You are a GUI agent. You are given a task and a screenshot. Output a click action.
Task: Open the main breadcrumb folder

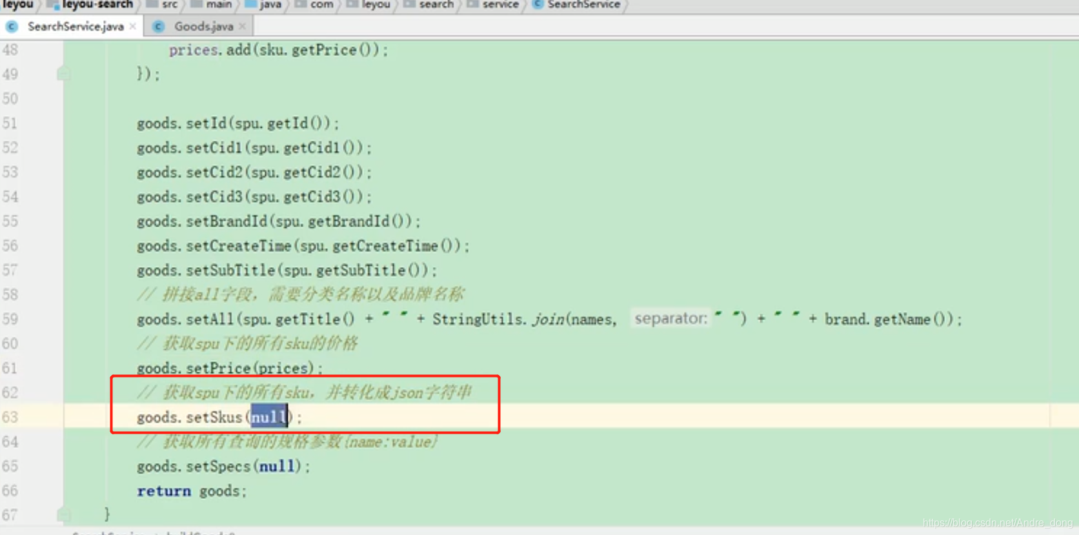(219, 5)
